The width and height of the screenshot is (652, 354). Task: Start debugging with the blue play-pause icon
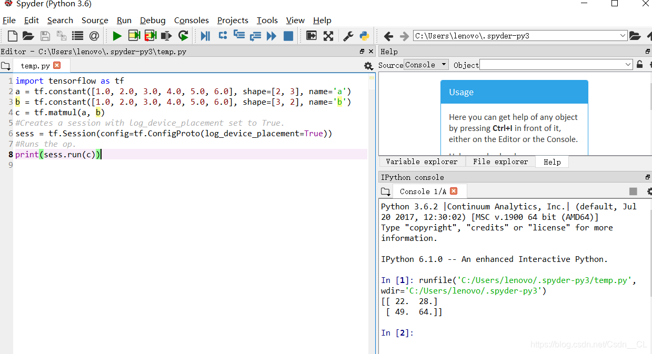(x=206, y=36)
